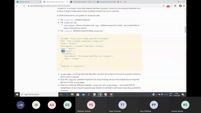
Task: Click the browser forward arrow
Action: (x=20, y=6)
